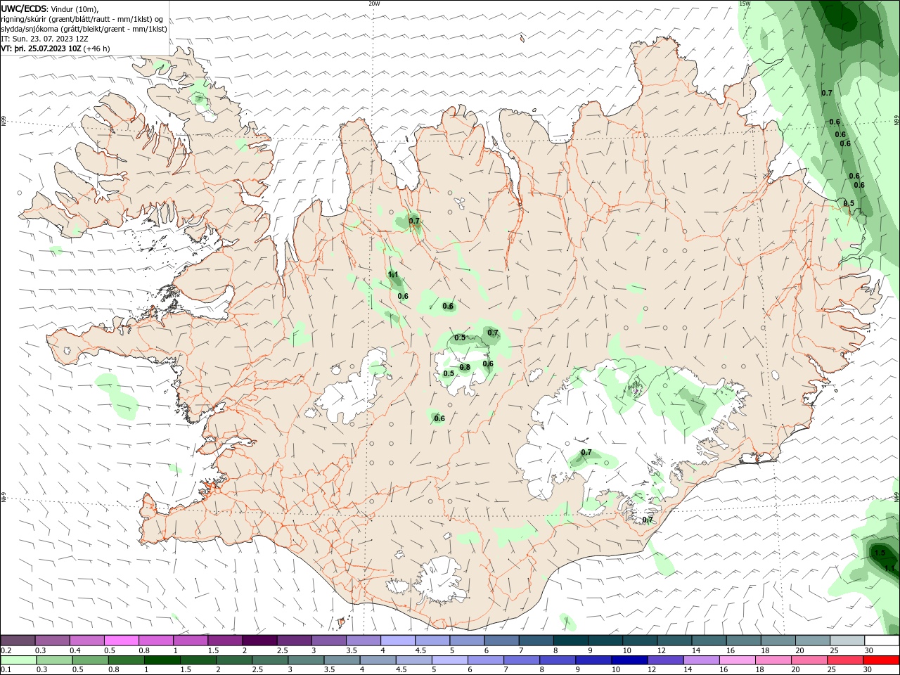Pick the bright pink swatch above 0.5 in upper legend
The width and height of the screenshot is (900, 675).
pyautogui.click(x=121, y=641)
